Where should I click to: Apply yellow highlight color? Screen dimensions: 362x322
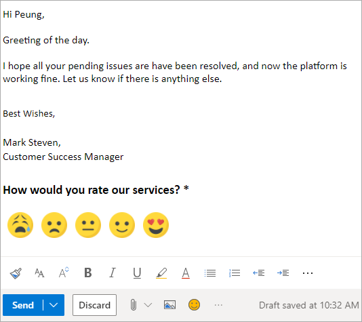161,273
